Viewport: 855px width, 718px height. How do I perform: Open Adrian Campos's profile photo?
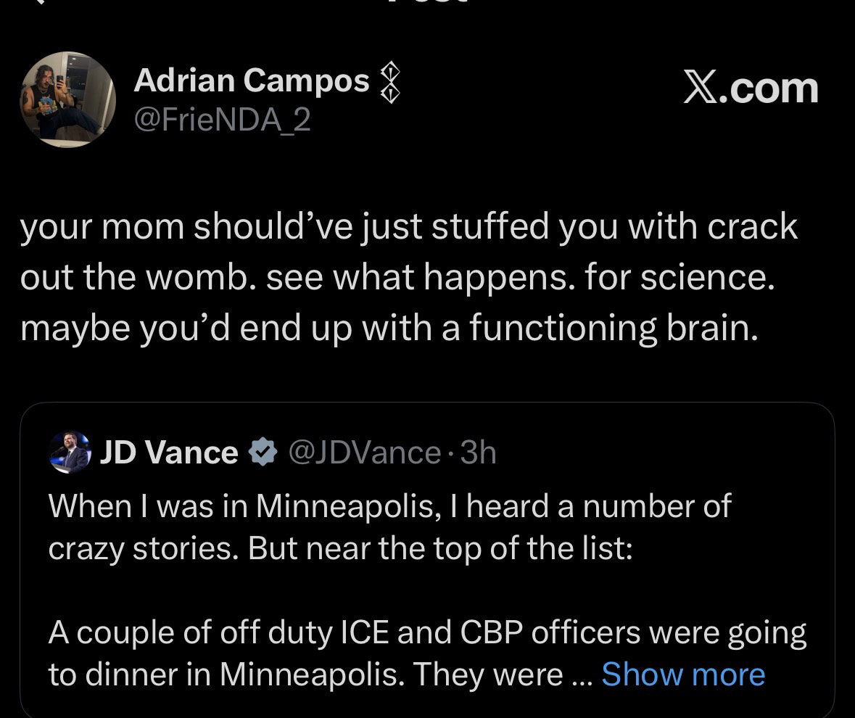pos(67,99)
